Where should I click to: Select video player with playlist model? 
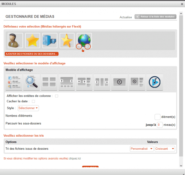[137, 82]
